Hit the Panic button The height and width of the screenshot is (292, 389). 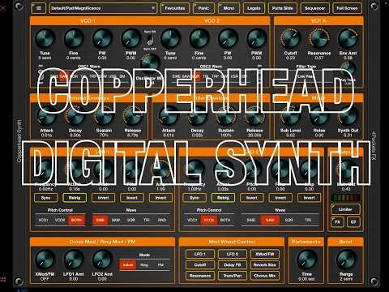[x=203, y=8]
